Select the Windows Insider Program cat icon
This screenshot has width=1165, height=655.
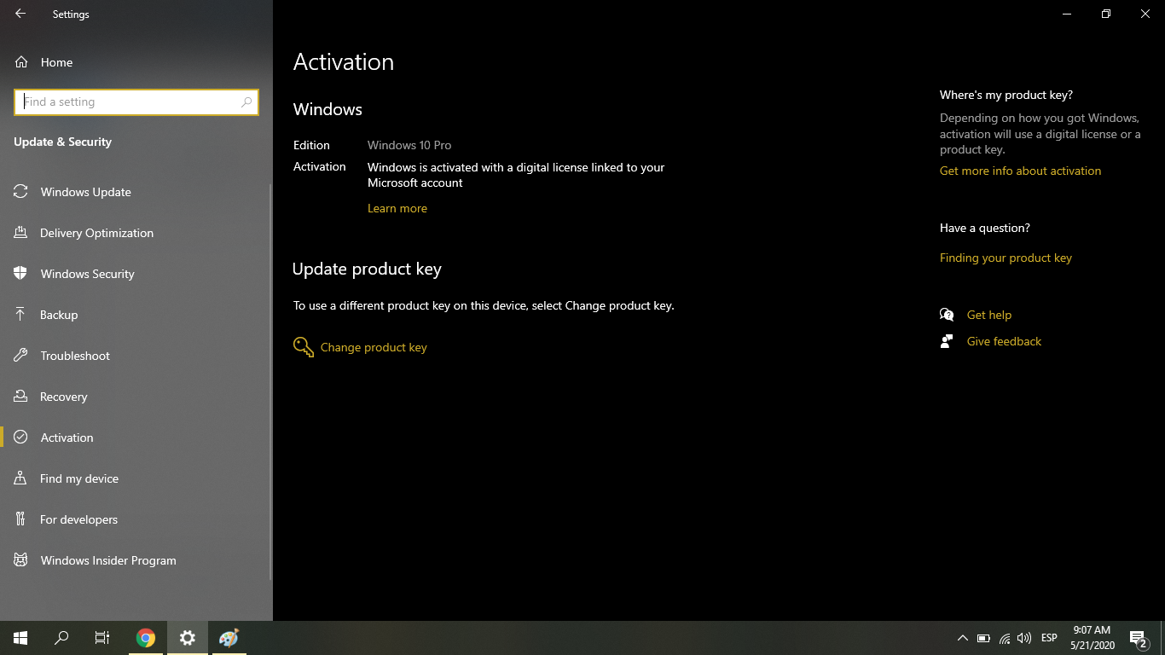[20, 560]
